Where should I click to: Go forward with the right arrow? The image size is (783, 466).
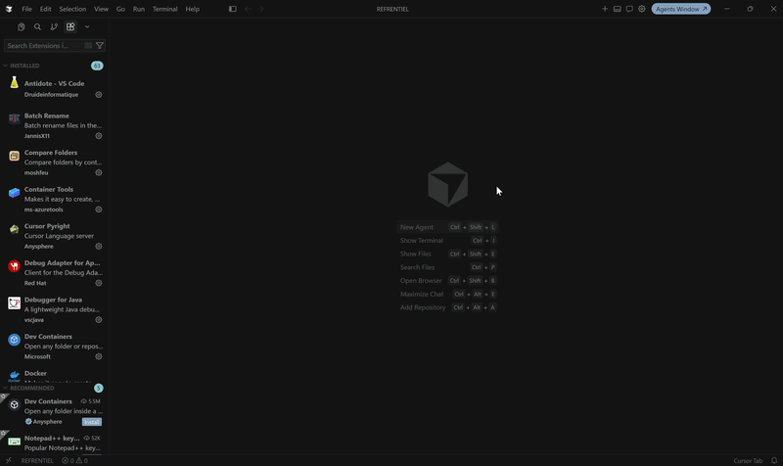260,9
